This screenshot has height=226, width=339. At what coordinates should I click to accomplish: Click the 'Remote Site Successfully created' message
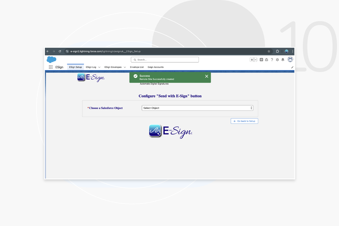157,79
